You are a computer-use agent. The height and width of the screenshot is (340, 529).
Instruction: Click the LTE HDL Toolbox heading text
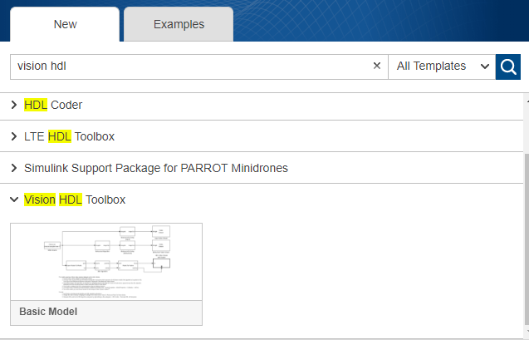pos(69,136)
